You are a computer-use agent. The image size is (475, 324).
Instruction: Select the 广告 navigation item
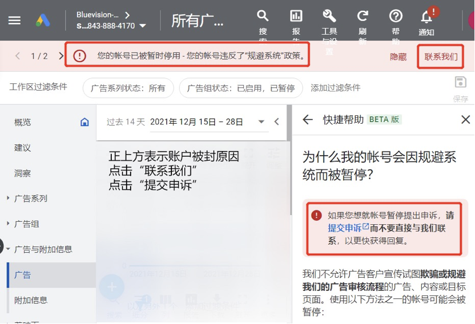51,275
